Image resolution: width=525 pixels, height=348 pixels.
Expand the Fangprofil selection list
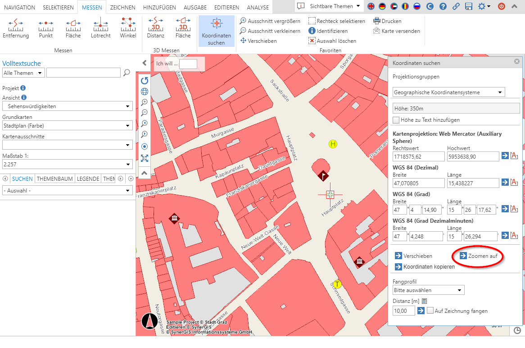[x=428, y=290]
